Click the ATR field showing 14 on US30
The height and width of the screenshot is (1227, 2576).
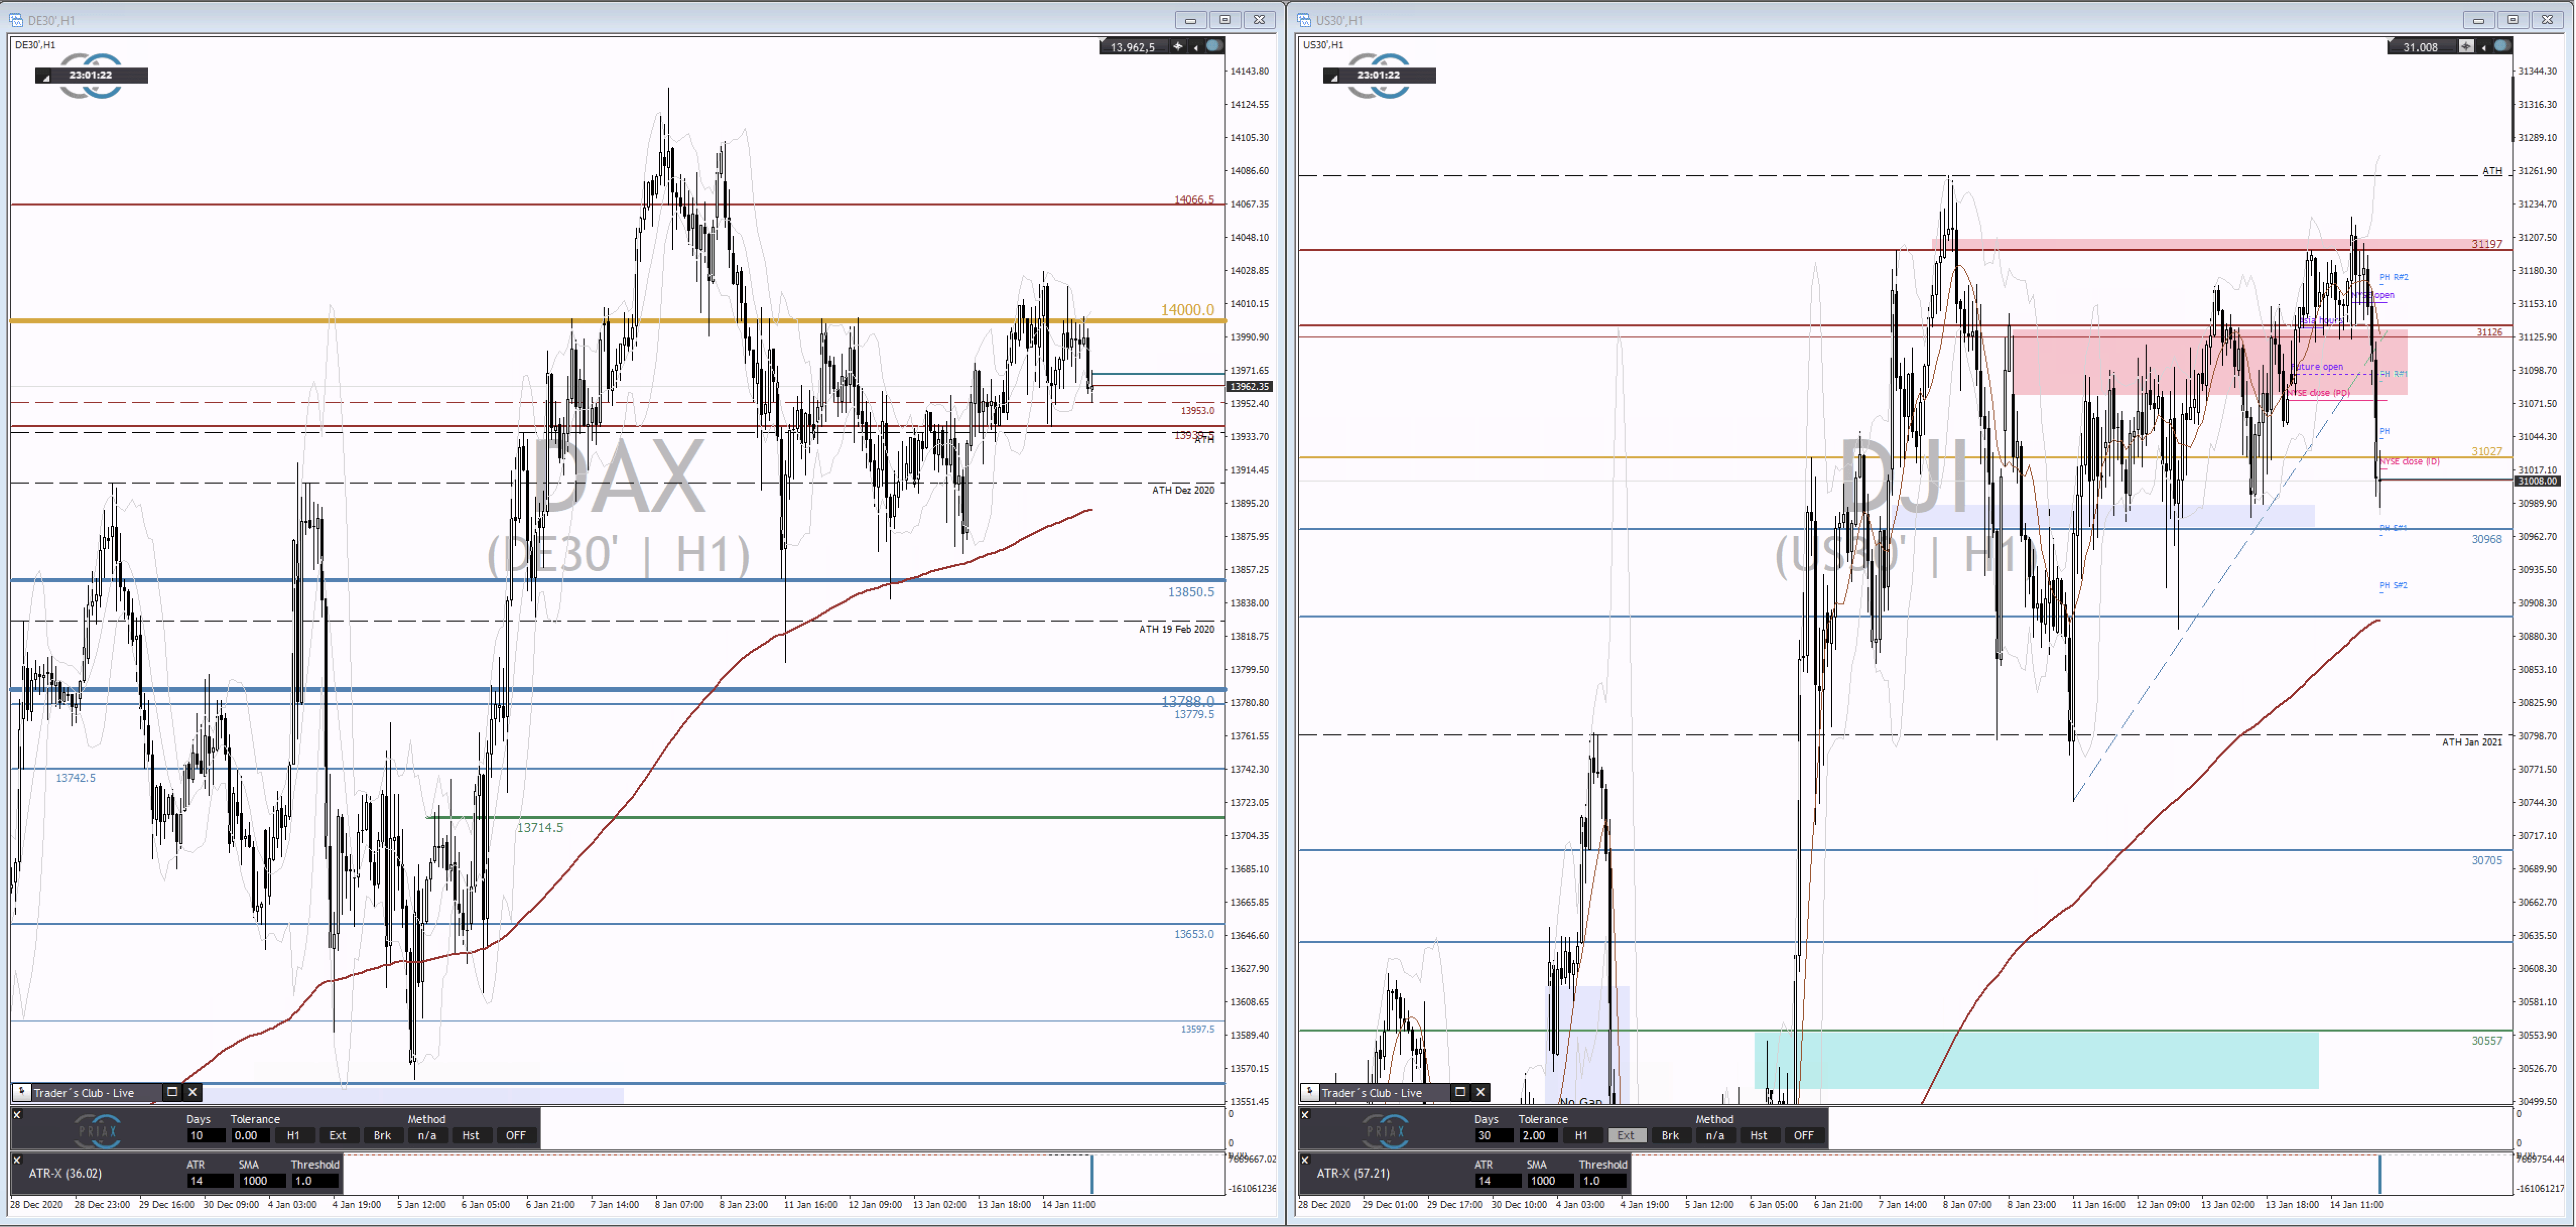point(1498,1181)
